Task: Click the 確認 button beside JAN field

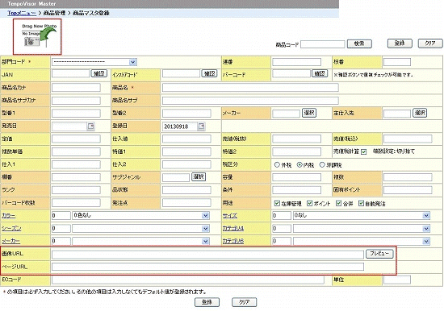Action: pos(99,73)
